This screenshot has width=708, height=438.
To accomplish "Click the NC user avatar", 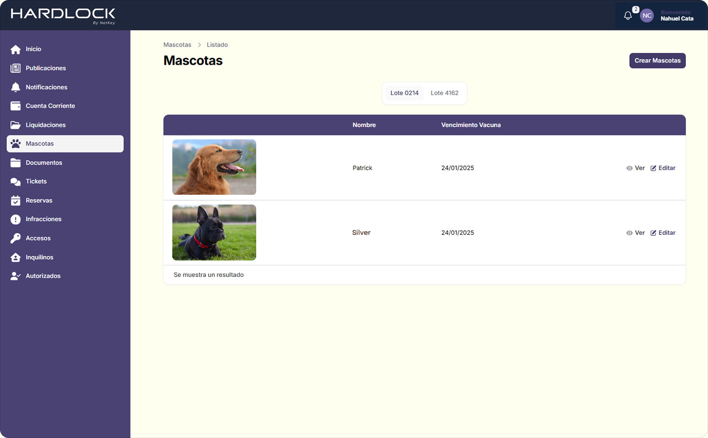I will [647, 16].
